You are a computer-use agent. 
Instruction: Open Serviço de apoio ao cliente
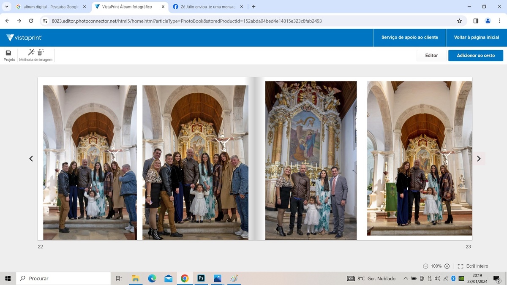(409, 38)
